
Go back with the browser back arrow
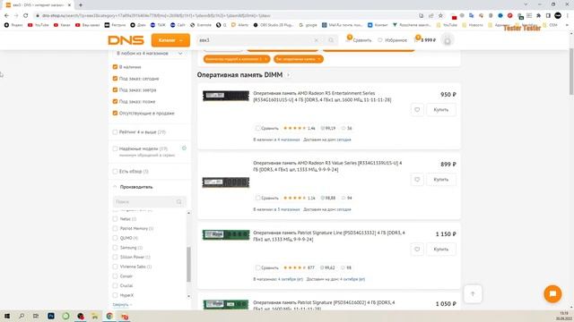pos(6,16)
